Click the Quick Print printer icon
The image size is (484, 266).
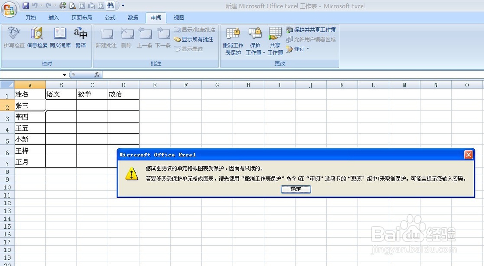coord(62,5)
